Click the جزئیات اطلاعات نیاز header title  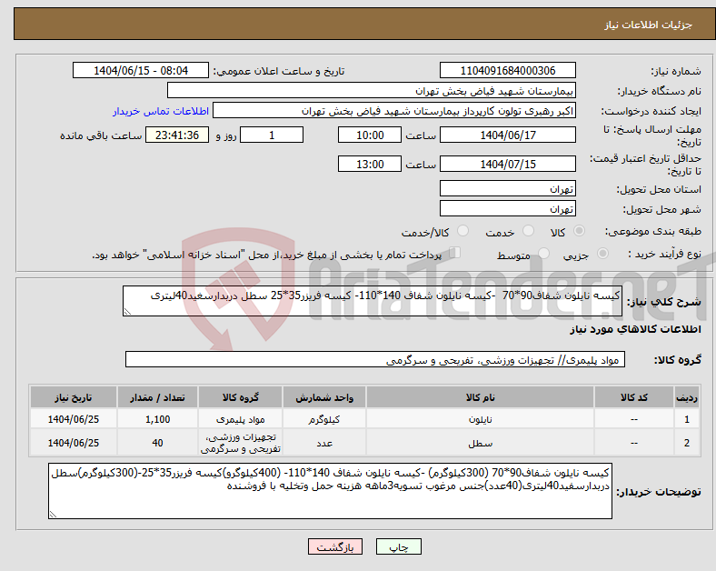(649, 25)
